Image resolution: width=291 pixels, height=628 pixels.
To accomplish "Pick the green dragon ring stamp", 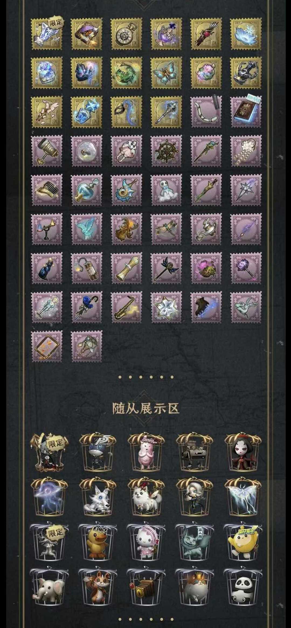I will pyautogui.click(x=126, y=73).
